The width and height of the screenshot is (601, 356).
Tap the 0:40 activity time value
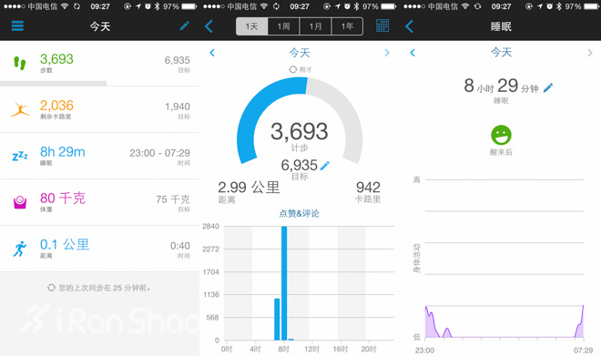click(180, 246)
